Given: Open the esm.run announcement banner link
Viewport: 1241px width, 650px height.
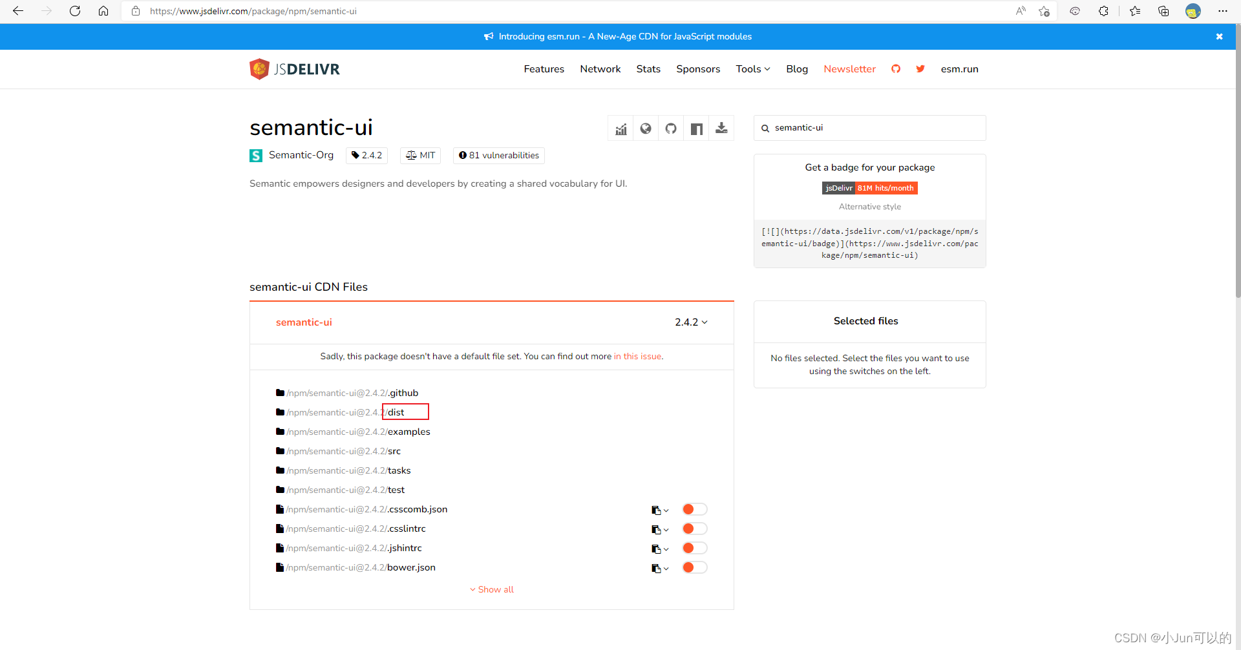Looking at the screenshot, I should (x=618, y=37).
